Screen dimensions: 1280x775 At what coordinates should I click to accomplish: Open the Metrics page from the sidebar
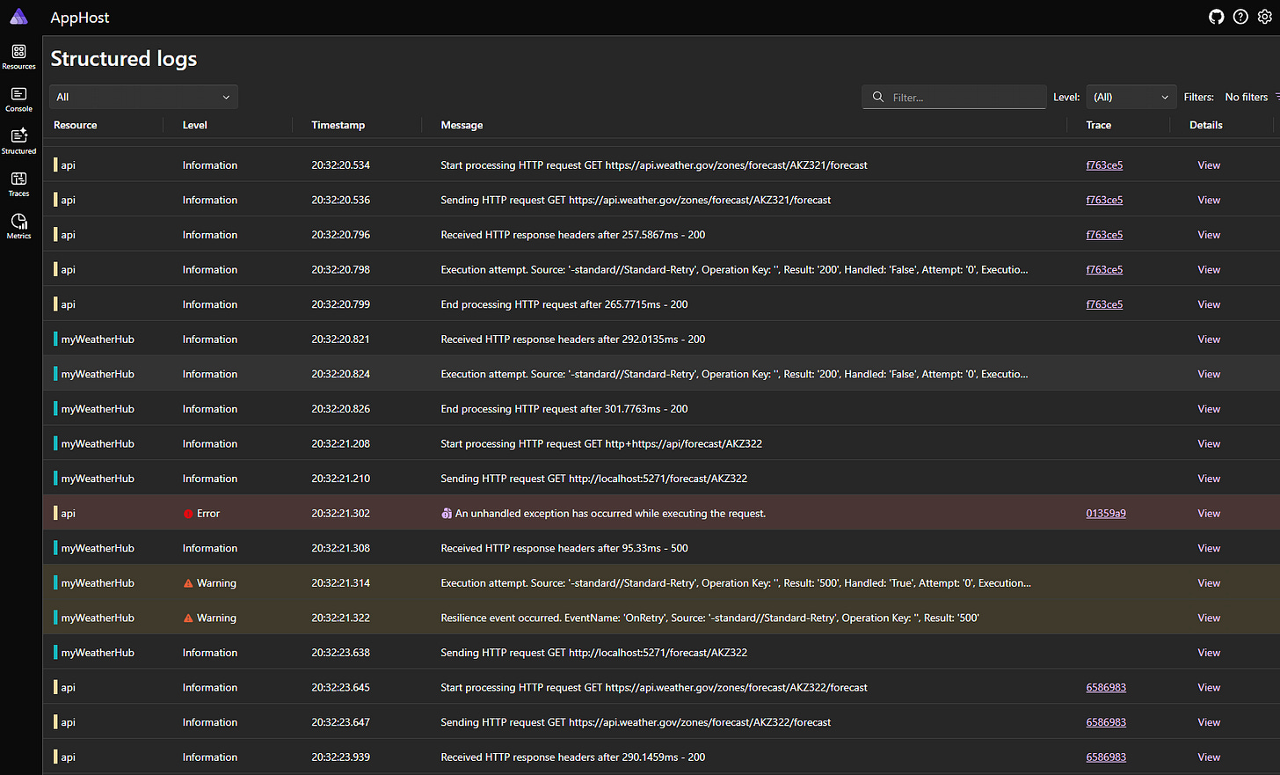(18, 223)
